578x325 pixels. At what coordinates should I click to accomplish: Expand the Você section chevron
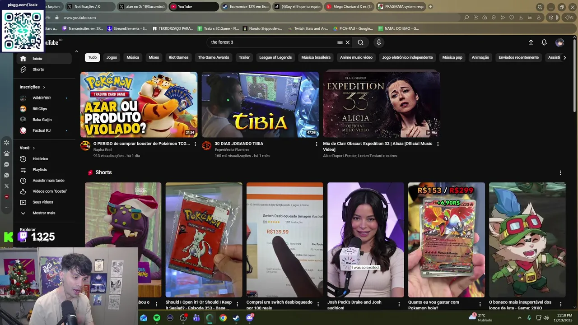pyautogui.click(x=33, y=148)
